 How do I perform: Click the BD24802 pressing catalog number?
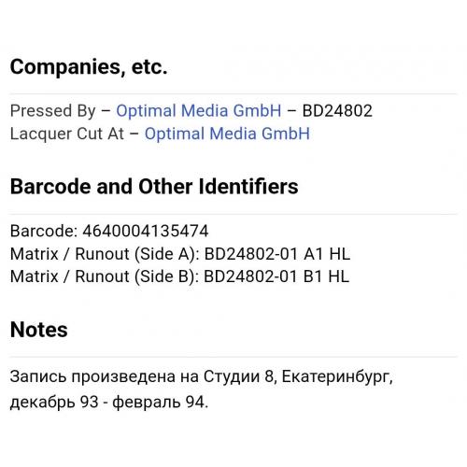coord(337,111)
